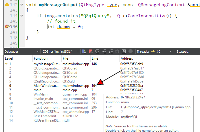Screen dimensions: 200x132
Task: Click address 0x7ff9fa1d5cba
Action: click(132, 81)
